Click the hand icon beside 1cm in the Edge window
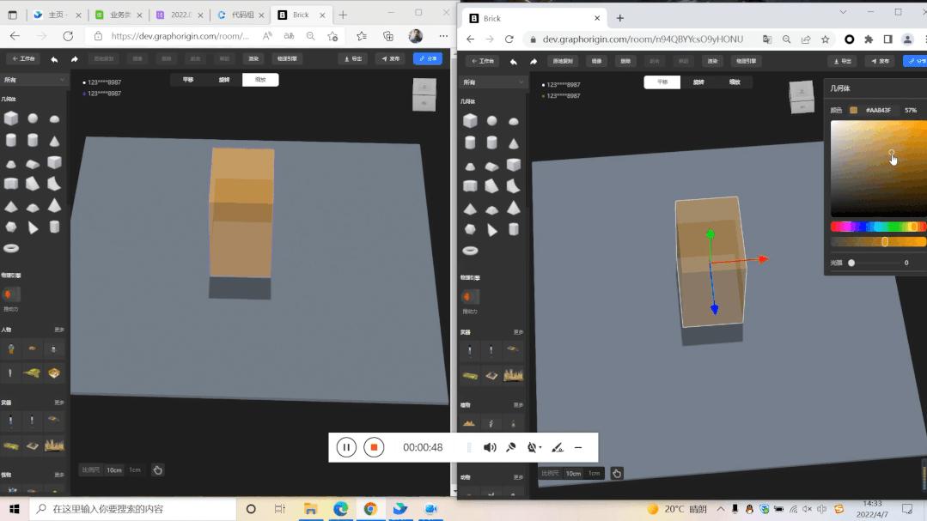The width and height of the screenshot is (927, 521). 158,470
